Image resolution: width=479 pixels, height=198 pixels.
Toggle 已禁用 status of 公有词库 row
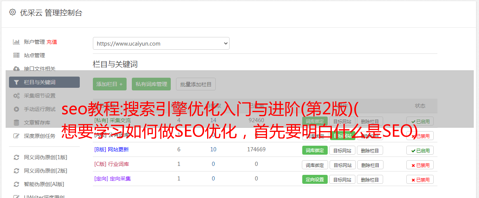point(420,136)
